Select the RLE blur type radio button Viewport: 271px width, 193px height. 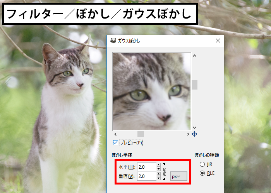point(202,173)
